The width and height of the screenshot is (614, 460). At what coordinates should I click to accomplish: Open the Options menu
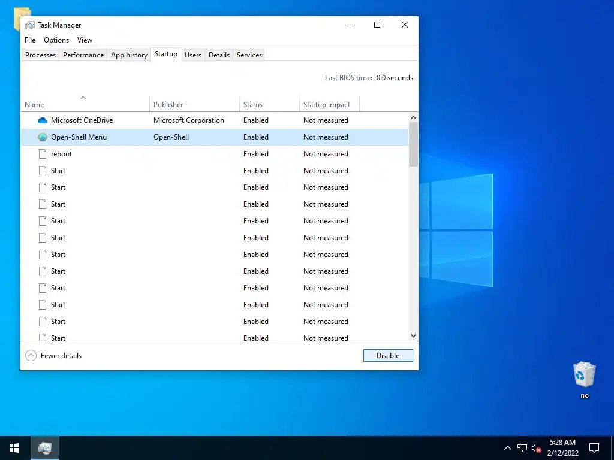tap(56, 40)
